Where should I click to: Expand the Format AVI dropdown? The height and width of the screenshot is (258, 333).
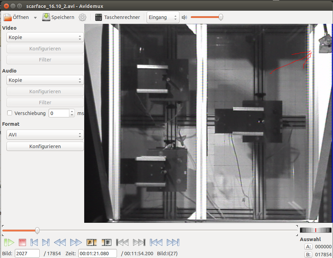45,135
